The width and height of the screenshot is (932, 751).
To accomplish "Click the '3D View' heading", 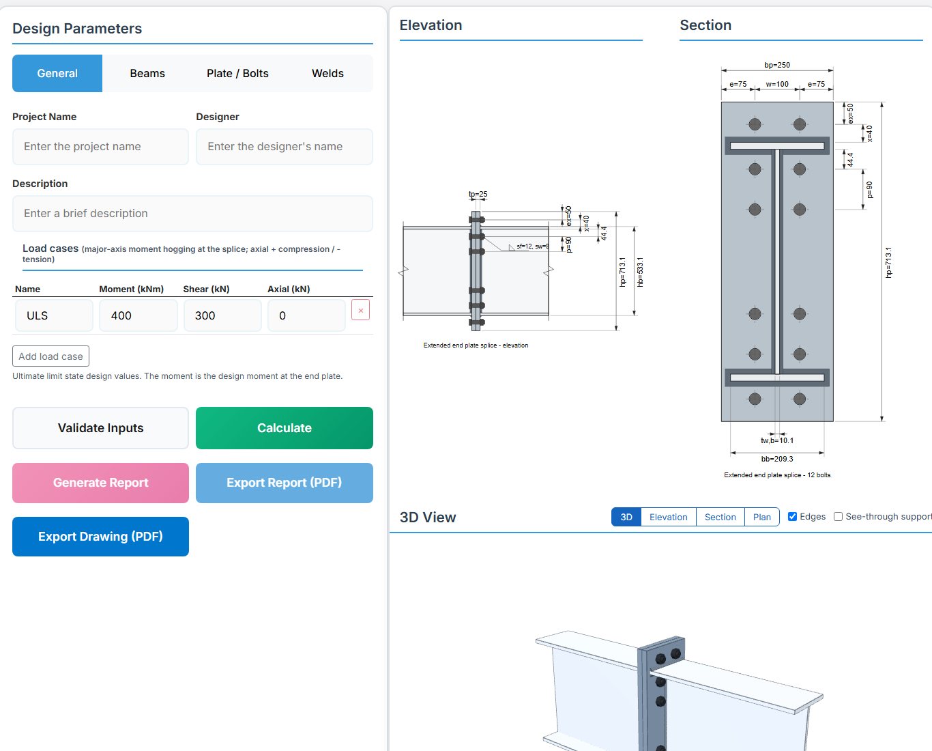I will coord(428,518).
